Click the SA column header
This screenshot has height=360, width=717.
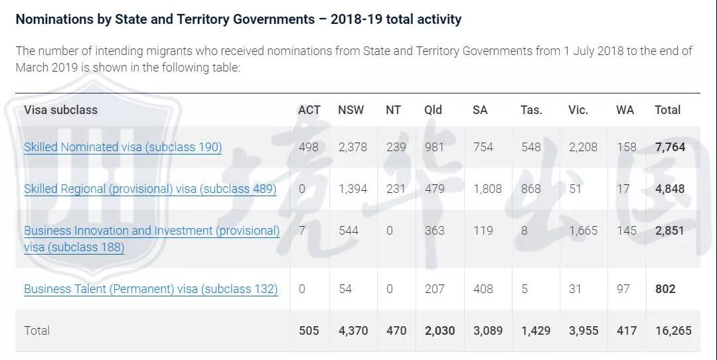[x=480, y=110]
